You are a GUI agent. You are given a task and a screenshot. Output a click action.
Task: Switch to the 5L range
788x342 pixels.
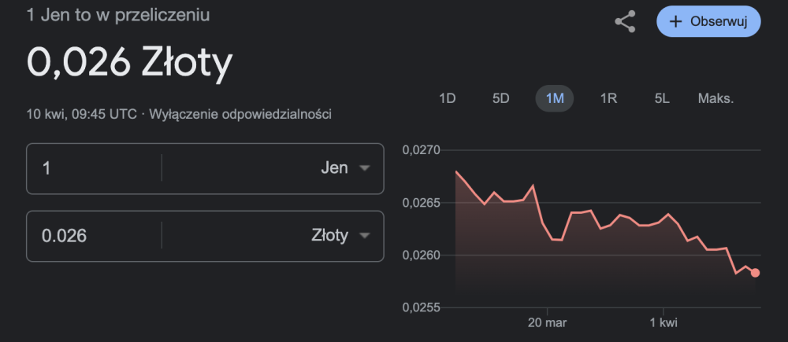(662, 98)
